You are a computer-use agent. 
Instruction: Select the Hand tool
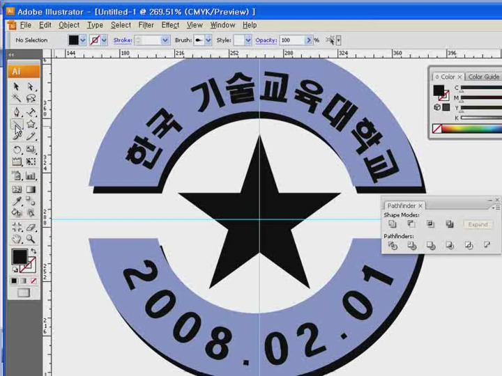pyautogui.click(x=17, y=239)
